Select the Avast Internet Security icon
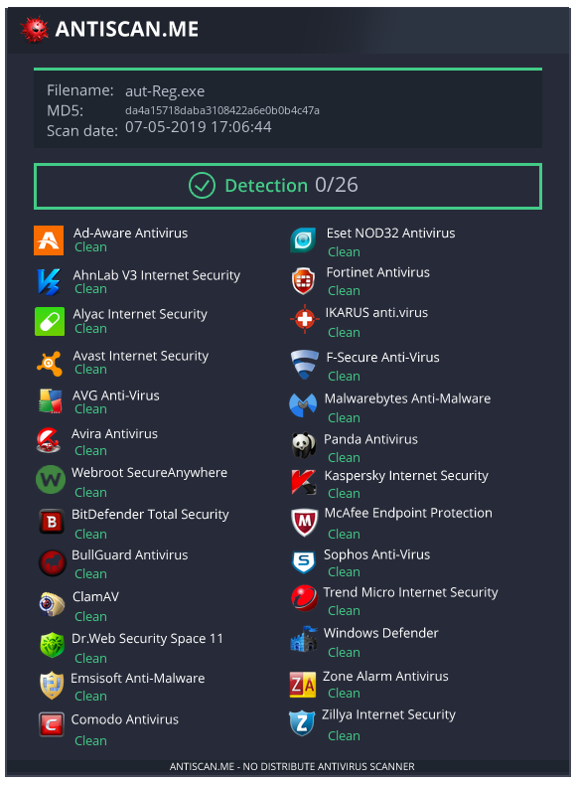Image resolution: width=576 pixels, height=785 pixels. pyautogui.click(x=50, y=363)
